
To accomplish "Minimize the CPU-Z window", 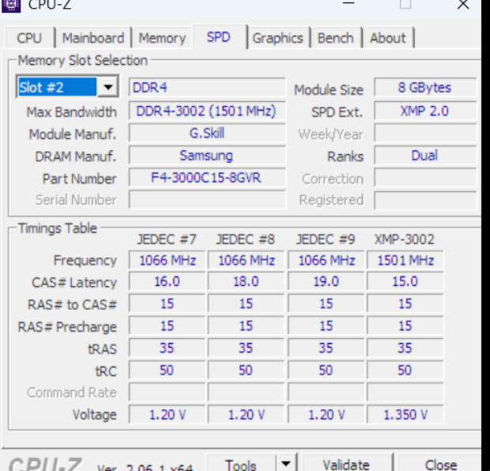I will click(349, 3).
